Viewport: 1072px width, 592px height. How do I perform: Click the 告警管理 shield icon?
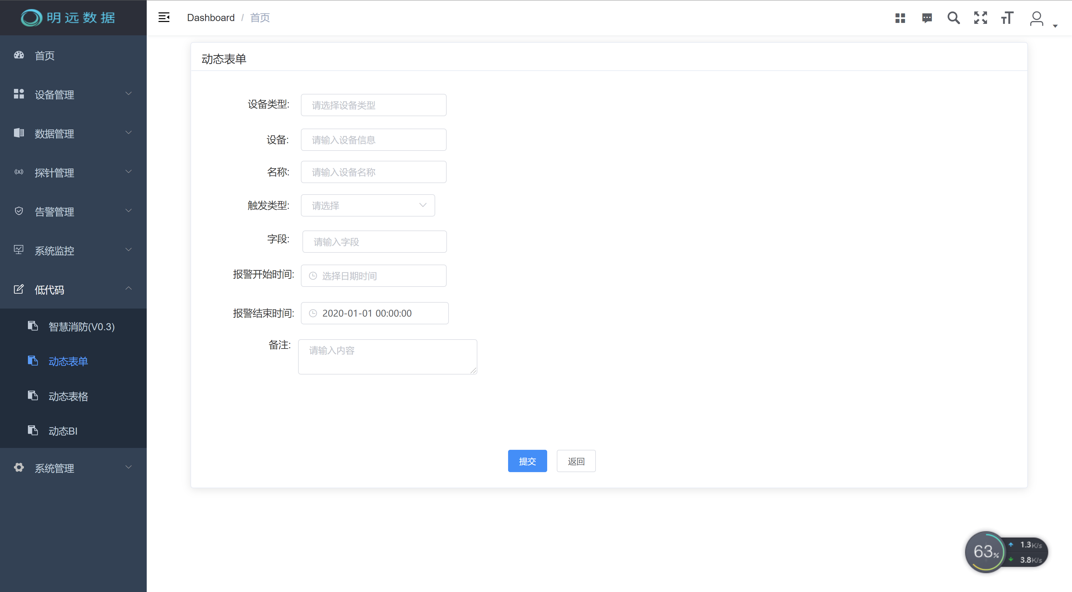coord(19,211)
